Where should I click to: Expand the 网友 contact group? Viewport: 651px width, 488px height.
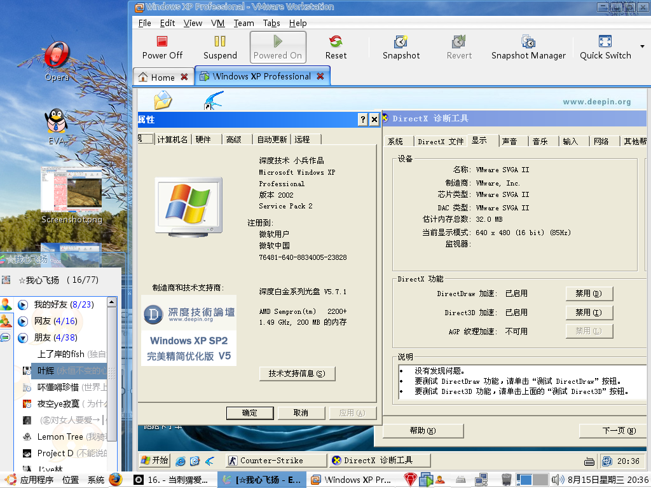(x=23, y=321)
